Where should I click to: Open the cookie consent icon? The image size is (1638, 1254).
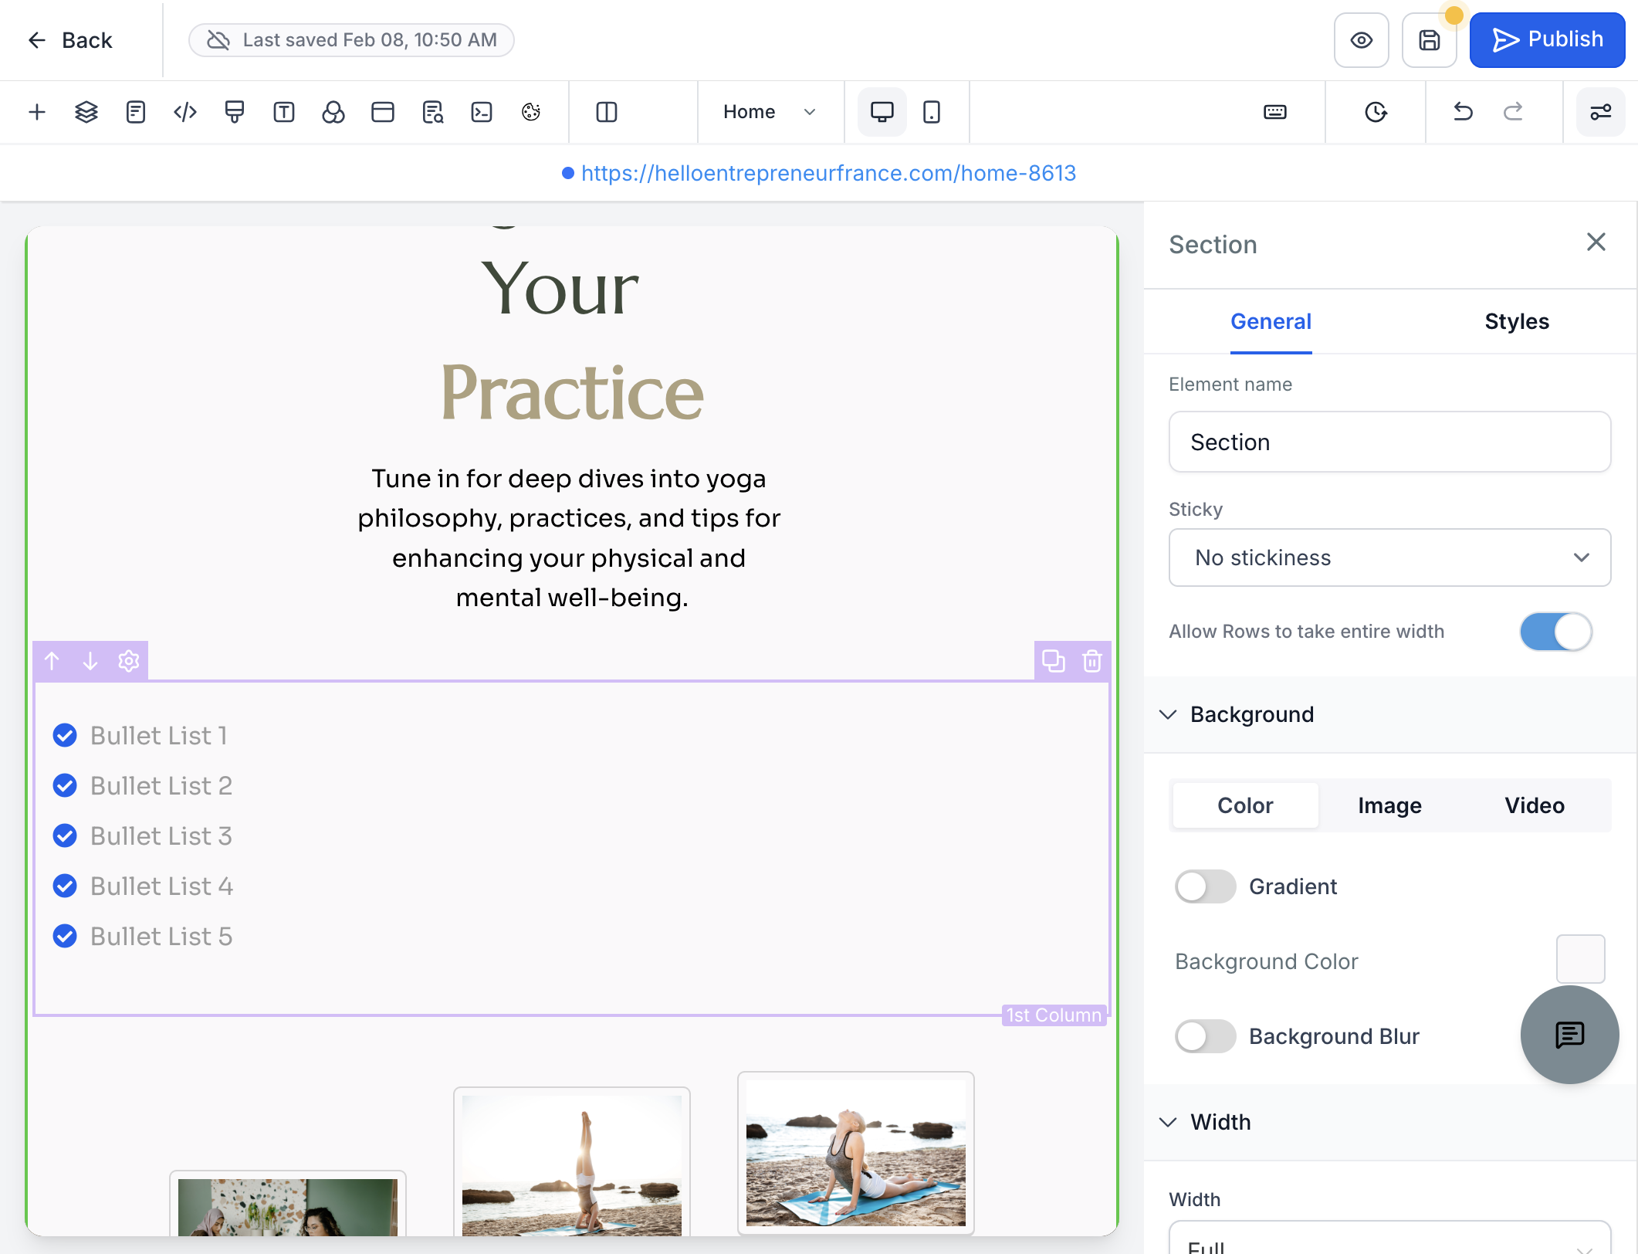point(531,112)
